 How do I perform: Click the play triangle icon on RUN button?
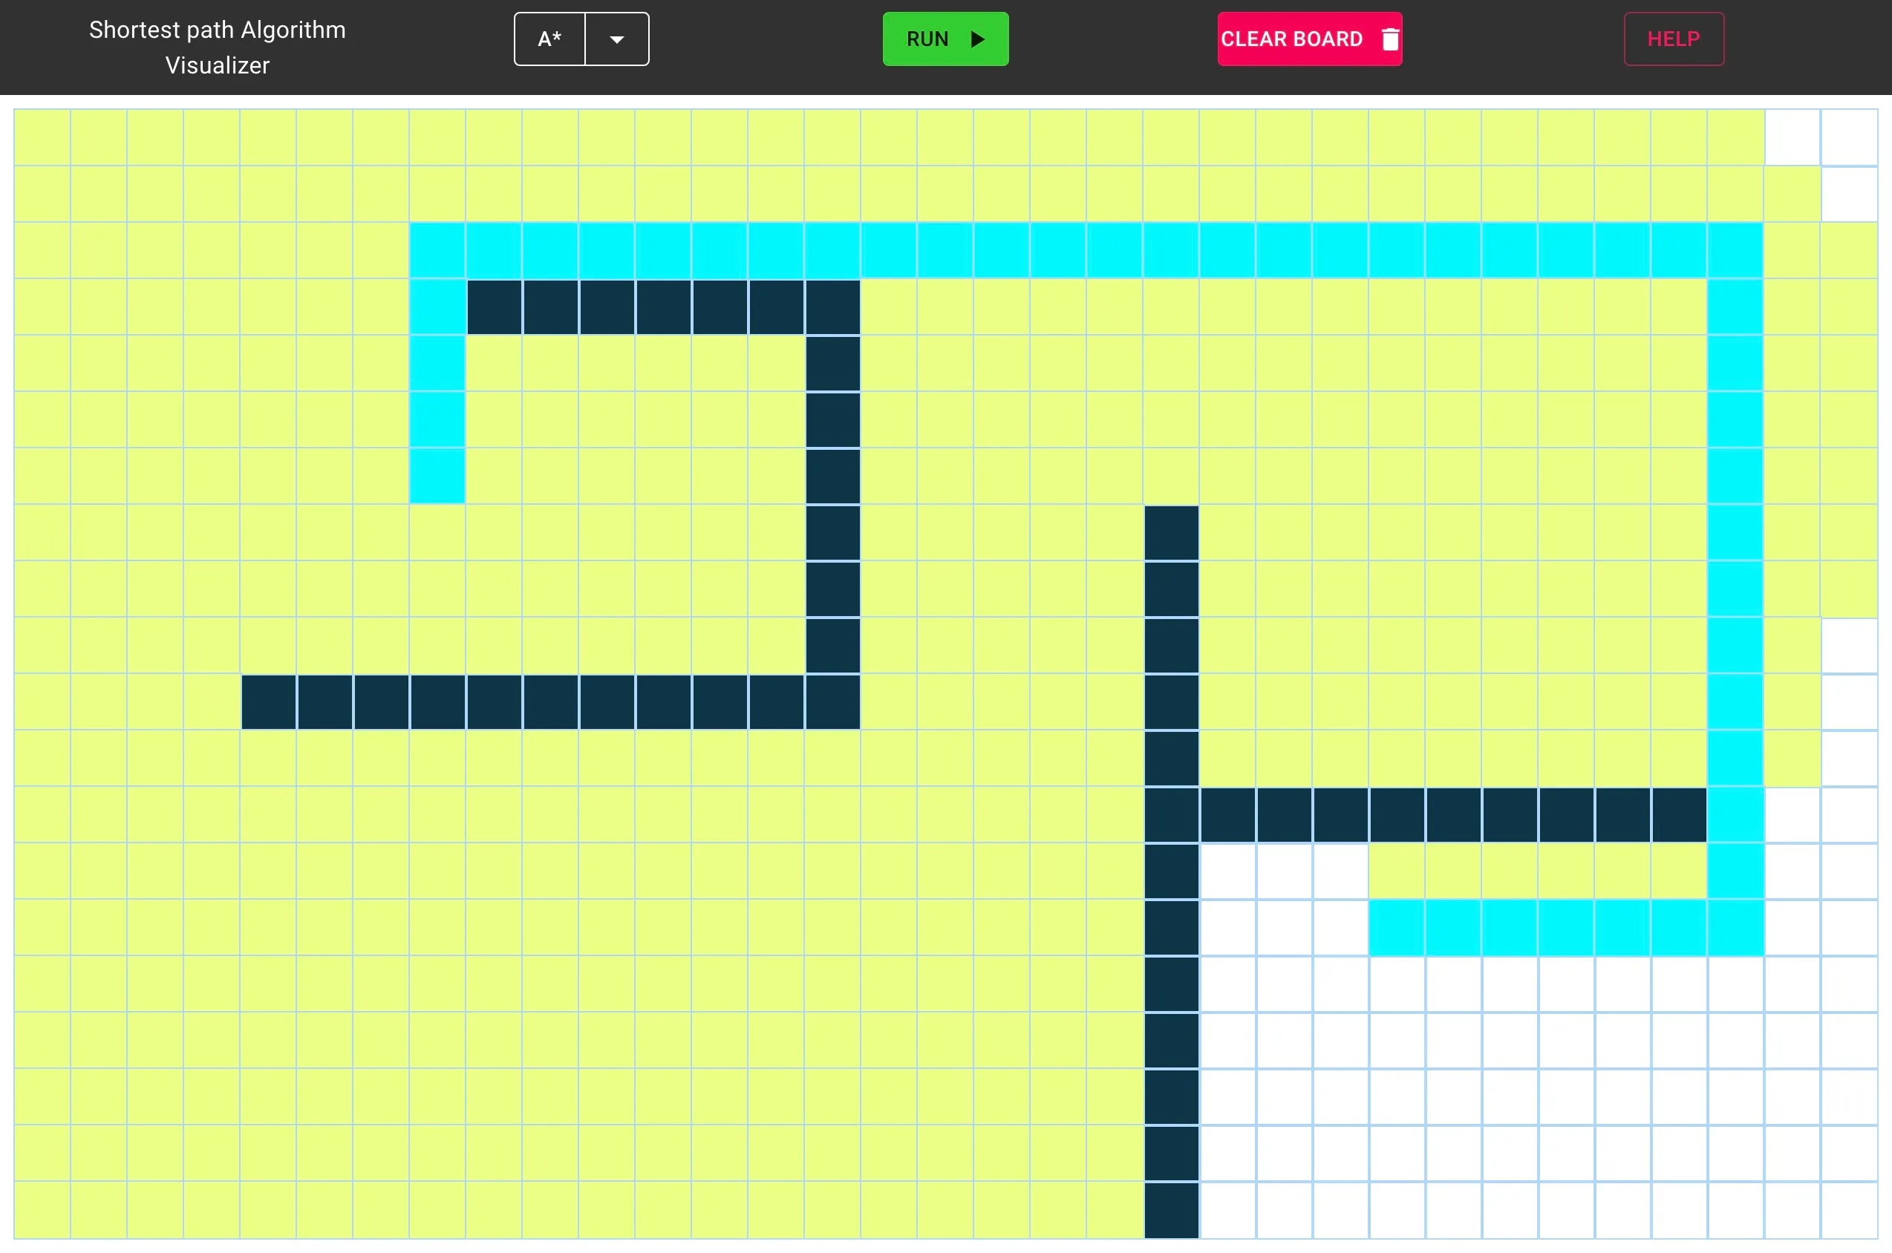[x=976, y=39]
